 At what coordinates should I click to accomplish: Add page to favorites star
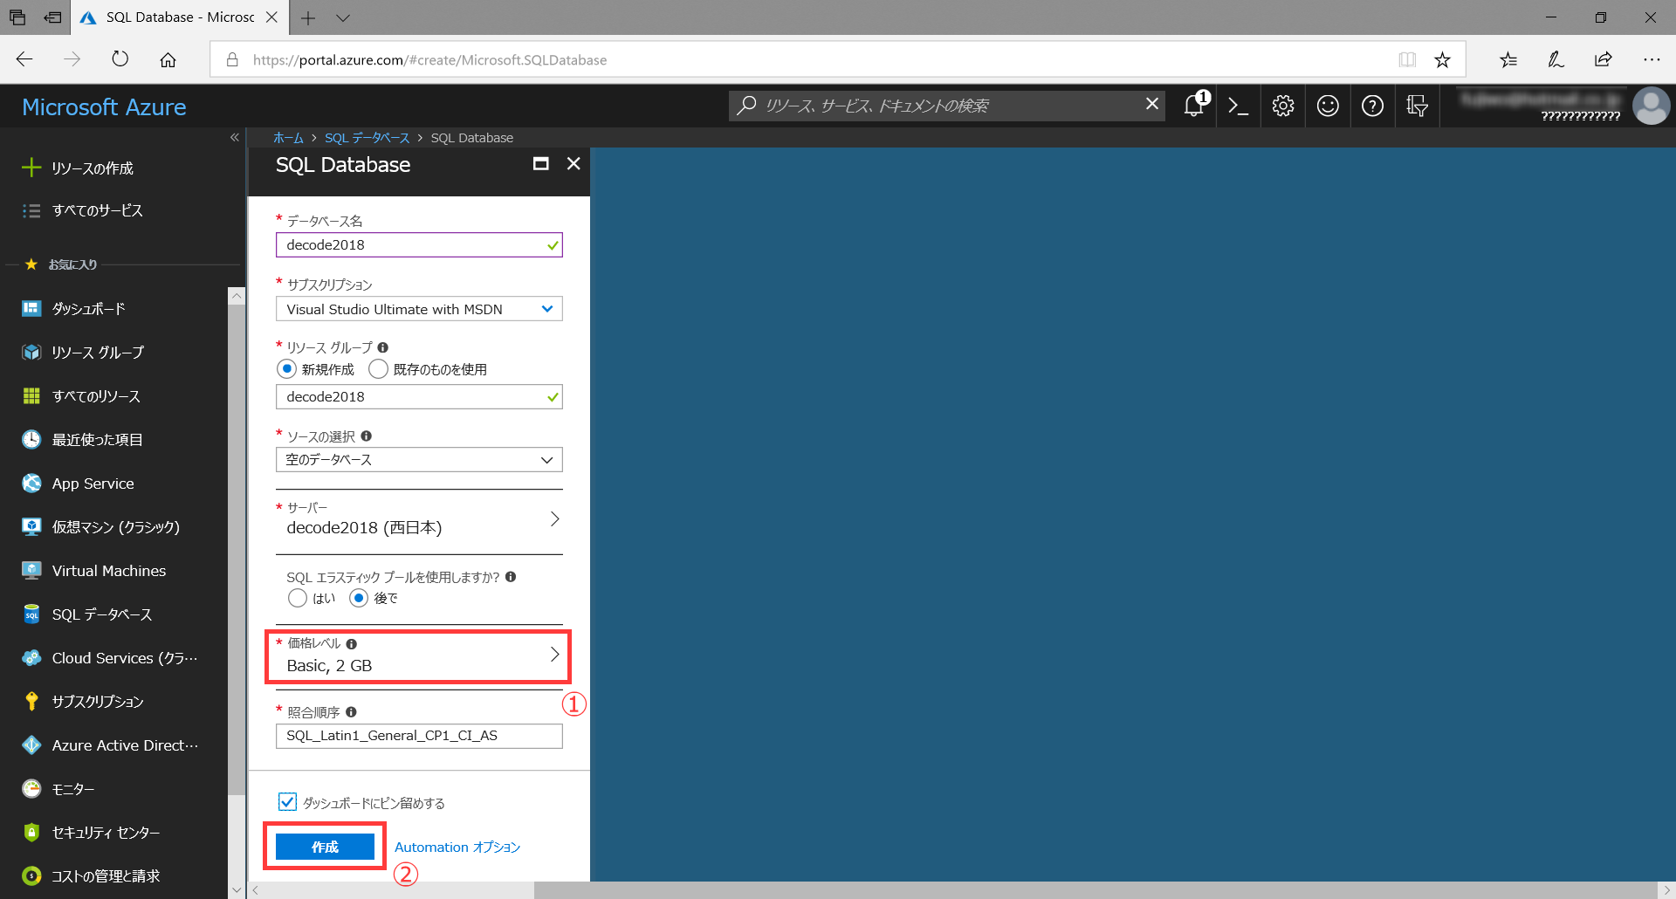(x=1442, y=59)
